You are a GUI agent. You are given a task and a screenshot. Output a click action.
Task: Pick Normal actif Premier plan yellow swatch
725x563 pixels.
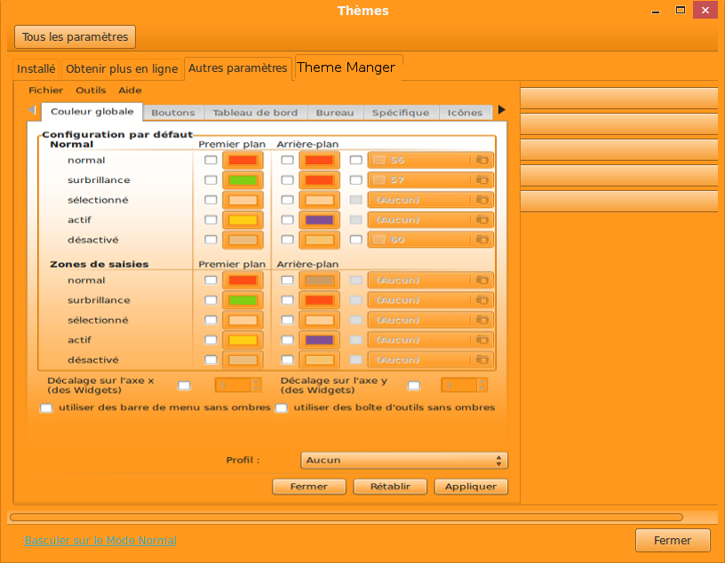click(243, 219)
